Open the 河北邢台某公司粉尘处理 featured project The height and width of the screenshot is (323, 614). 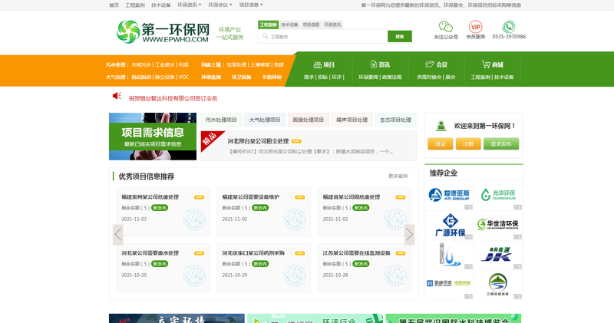[258, 141]
